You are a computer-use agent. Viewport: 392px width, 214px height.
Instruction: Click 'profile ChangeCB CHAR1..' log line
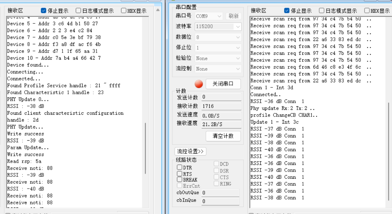tap(284, 115)
